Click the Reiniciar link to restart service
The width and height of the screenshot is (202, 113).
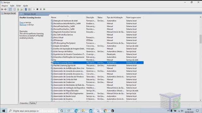pos(23,25)
